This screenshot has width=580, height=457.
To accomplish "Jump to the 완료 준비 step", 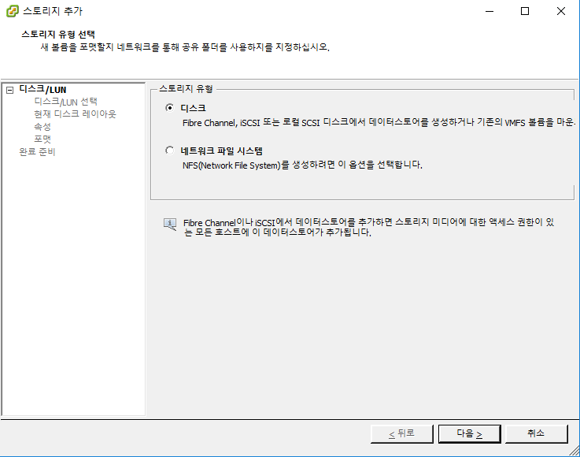I will click(37, 152).
